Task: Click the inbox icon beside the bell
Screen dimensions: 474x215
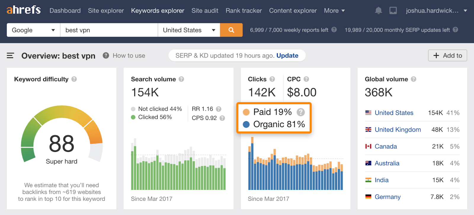Action: (393, 11)
